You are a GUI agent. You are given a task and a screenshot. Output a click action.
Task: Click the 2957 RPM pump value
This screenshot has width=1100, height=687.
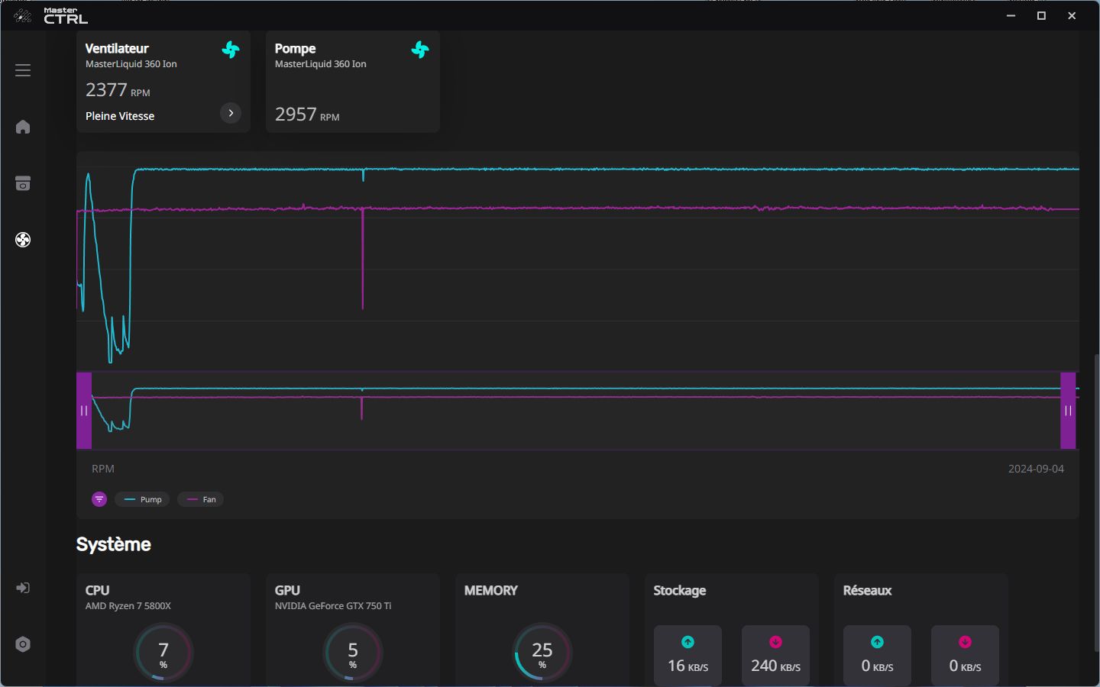coord(307,114)
